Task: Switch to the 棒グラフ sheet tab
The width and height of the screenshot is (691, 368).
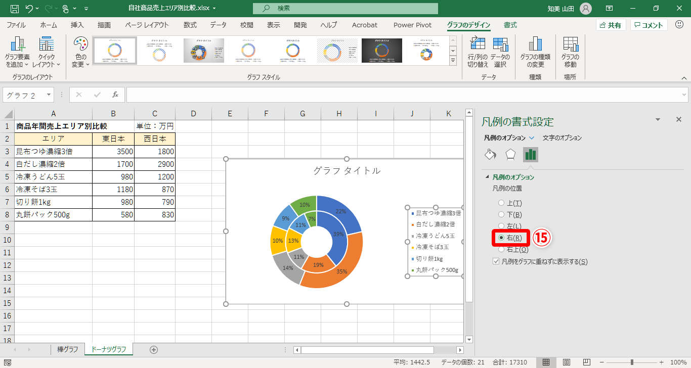Action: click(67, 349)
